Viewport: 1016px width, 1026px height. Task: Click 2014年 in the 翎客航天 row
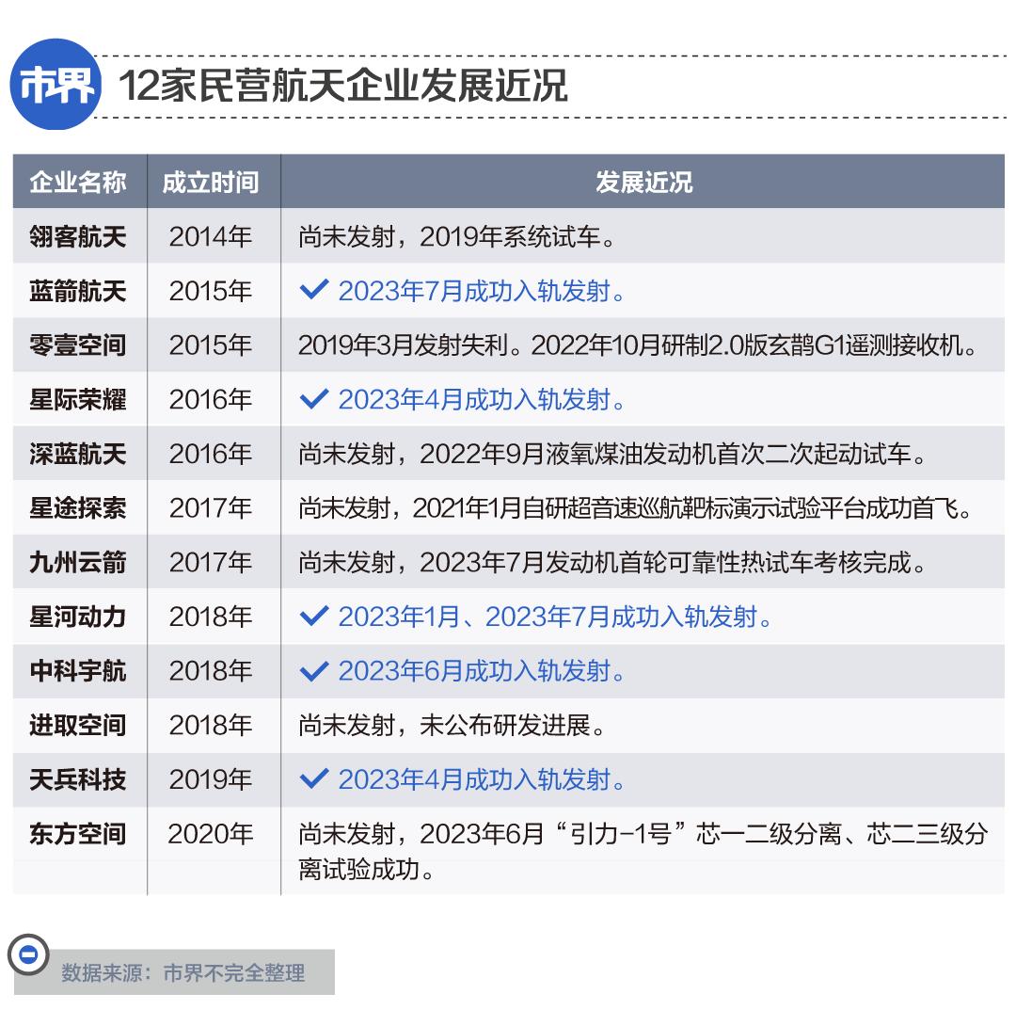211,236
